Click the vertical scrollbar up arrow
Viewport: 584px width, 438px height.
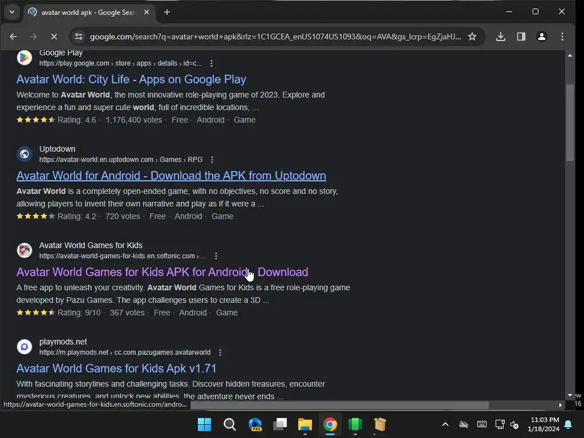pos(570,55)
